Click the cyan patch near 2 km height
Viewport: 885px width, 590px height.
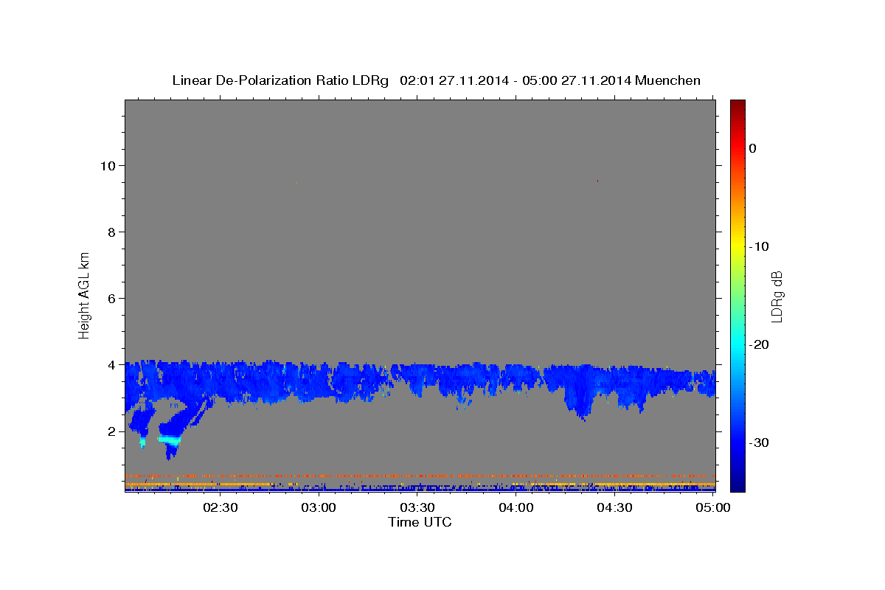tap(170, 440)
